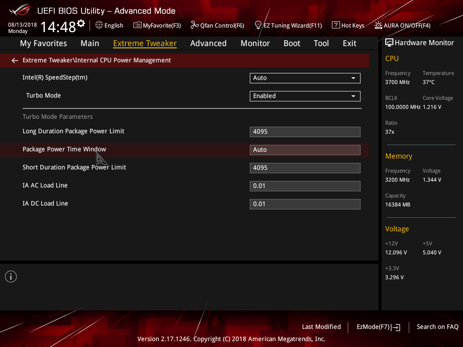The height and width of the screenshot is (347, 463).
Task: Open the Exit tab
Action: (350, 43)
